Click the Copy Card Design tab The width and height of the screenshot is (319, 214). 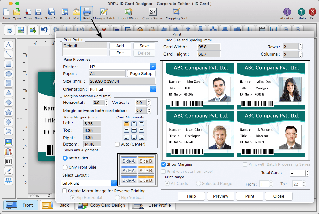102,205
